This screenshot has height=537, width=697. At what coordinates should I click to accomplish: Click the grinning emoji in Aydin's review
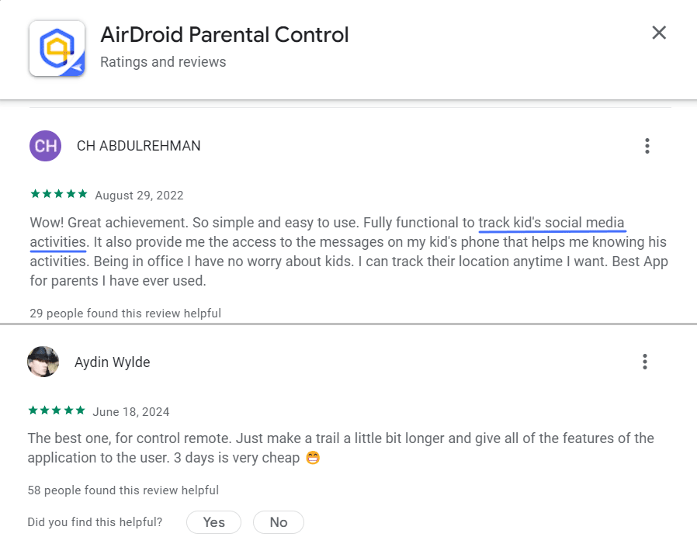[x=312, y=457]
